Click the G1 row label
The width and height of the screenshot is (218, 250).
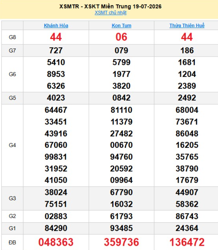pos(12,228)
